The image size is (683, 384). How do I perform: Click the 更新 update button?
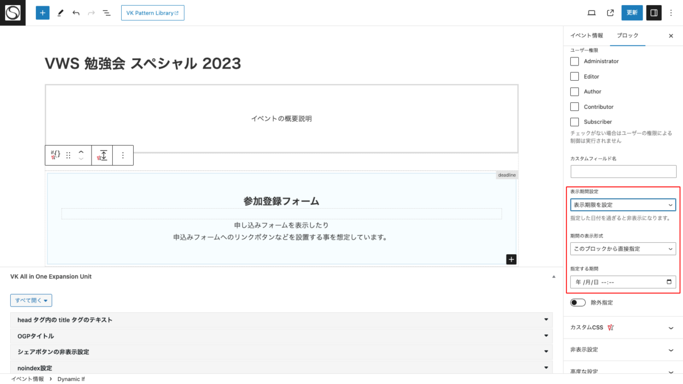pyautogui.click(x=632, y=12)
